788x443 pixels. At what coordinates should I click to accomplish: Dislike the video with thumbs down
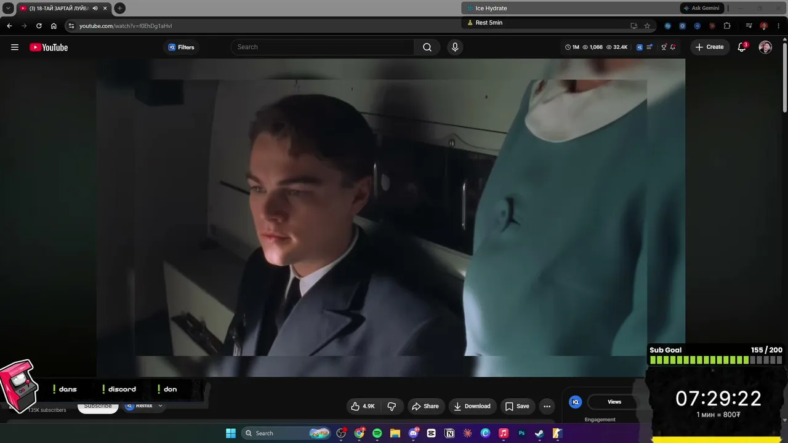[392, 406]
